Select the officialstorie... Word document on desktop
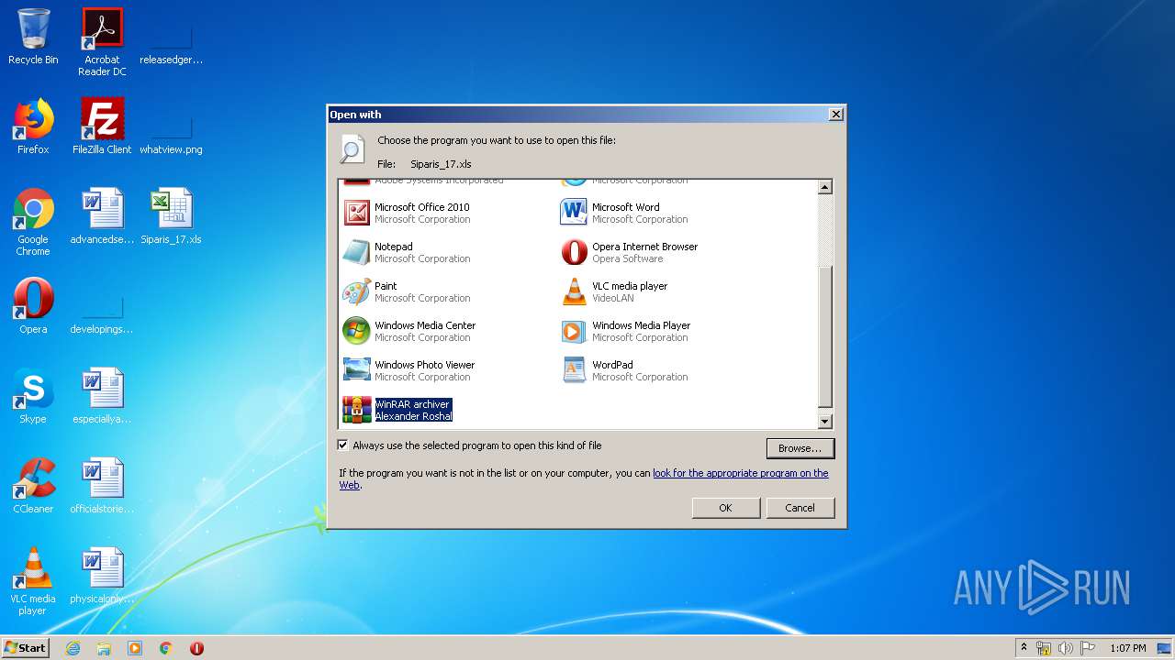This screenshot has width=1175, height=660. (102, 486)
